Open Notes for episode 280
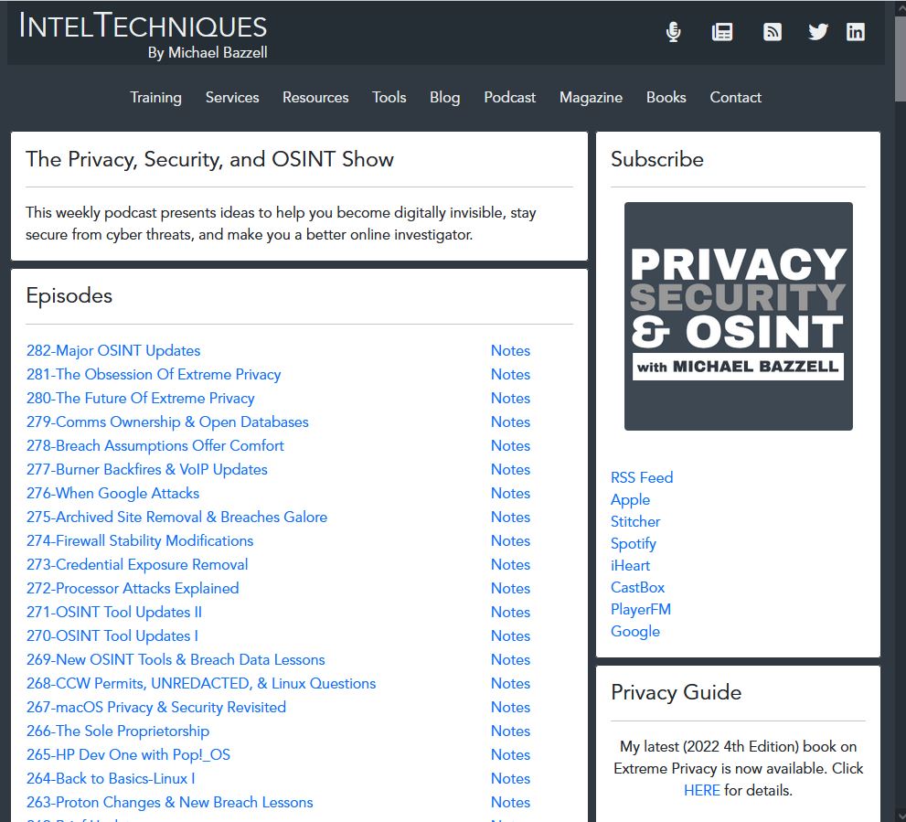 coord(510,399)
